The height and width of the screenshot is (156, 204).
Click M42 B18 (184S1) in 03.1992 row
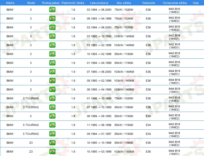174,37
